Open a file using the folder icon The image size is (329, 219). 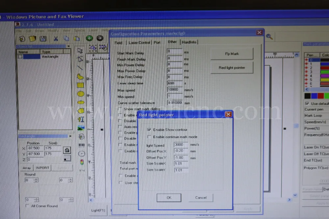tap(32, 39)
